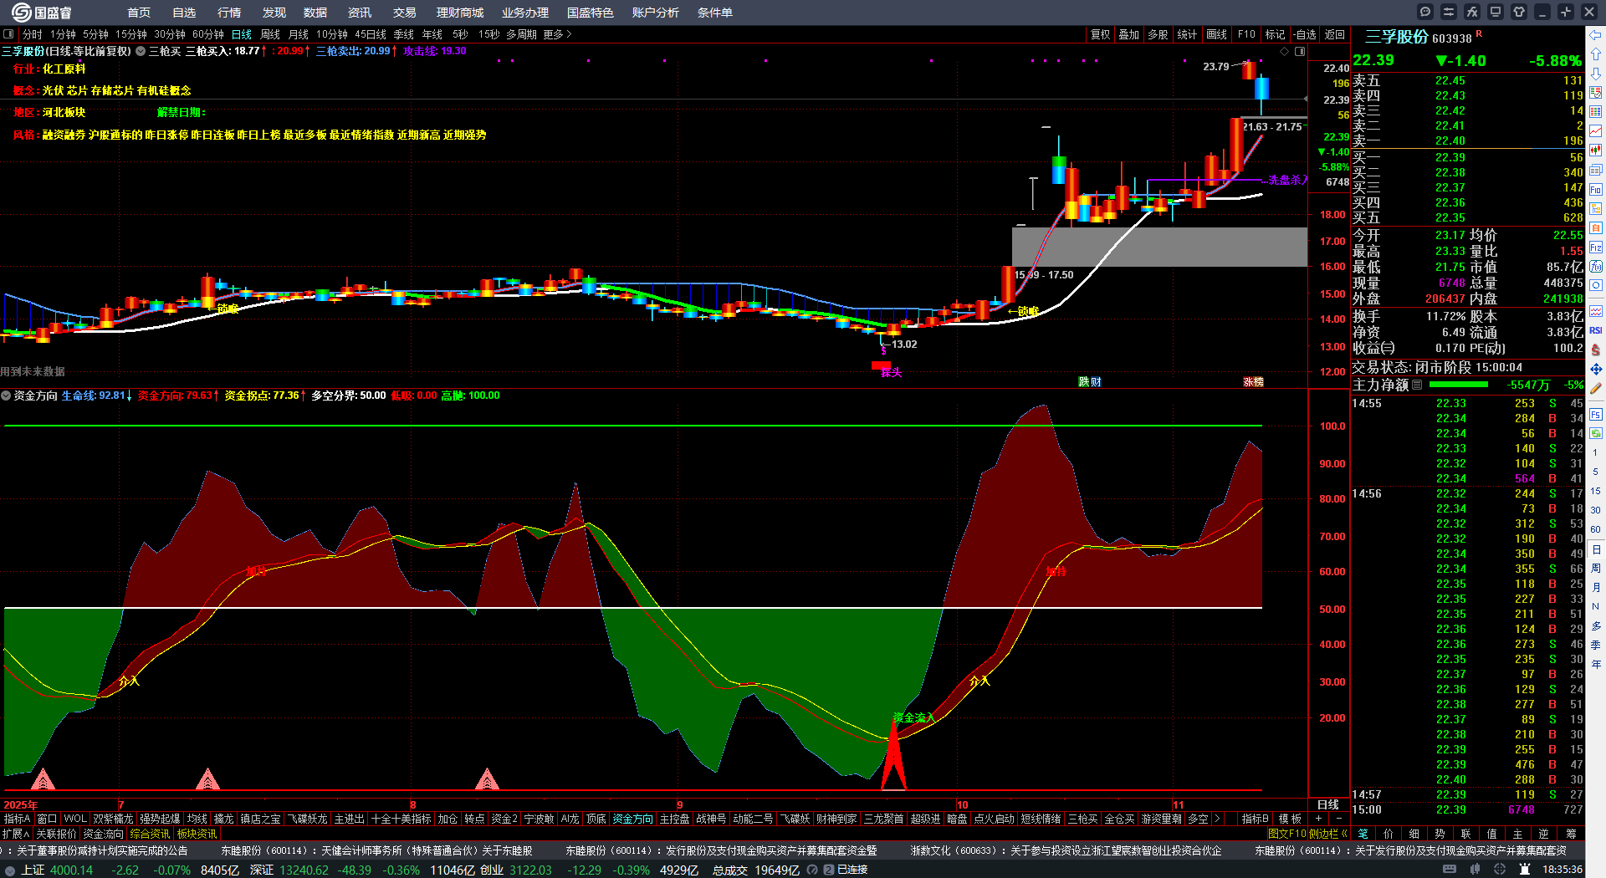Image resolution: width=1606 pixels, height=878 pixels.
Task: Click the screen layout icon in title bar
Action: [x=1496, y=12]
